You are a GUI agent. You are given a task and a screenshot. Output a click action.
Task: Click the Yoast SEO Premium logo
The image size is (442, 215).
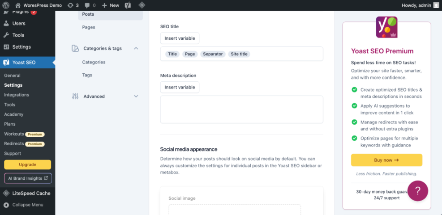(387, 27)
